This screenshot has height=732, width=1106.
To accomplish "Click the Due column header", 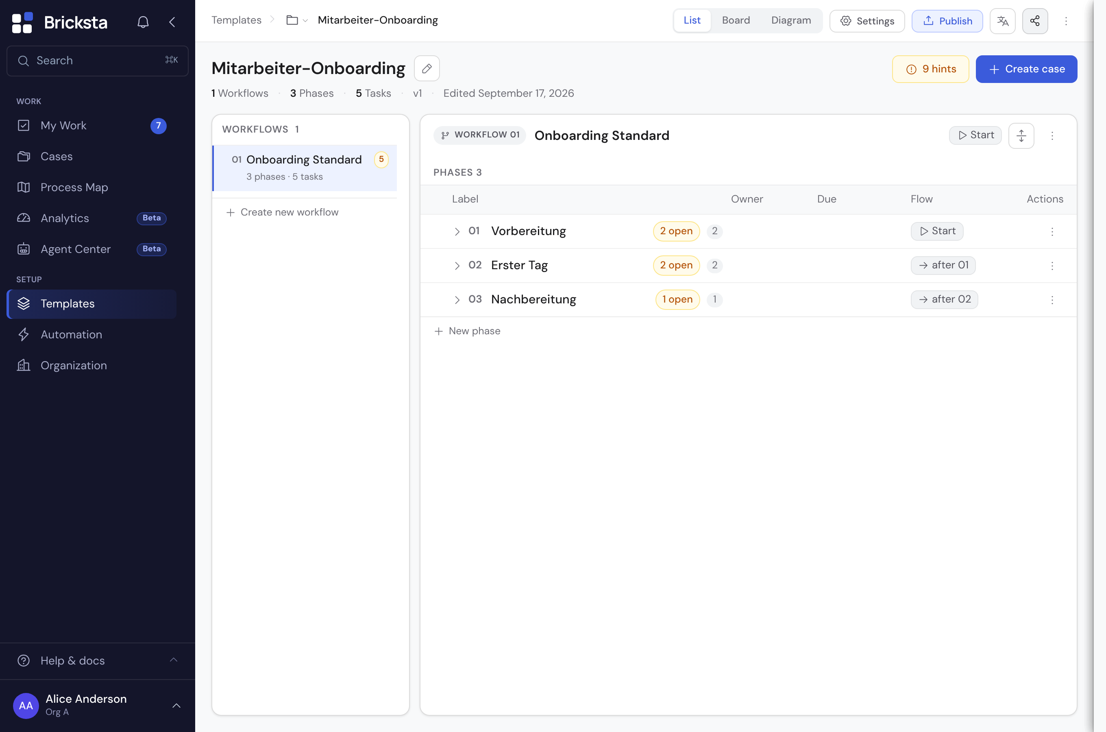I will (x=827, y=199).
